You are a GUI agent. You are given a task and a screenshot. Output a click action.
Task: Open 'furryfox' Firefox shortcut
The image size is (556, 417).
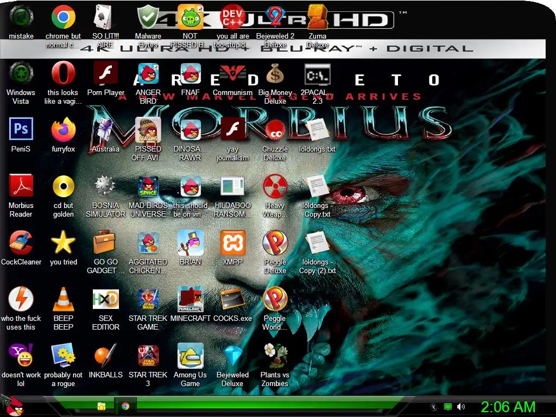pyautogui.click(x=63, y=130)
